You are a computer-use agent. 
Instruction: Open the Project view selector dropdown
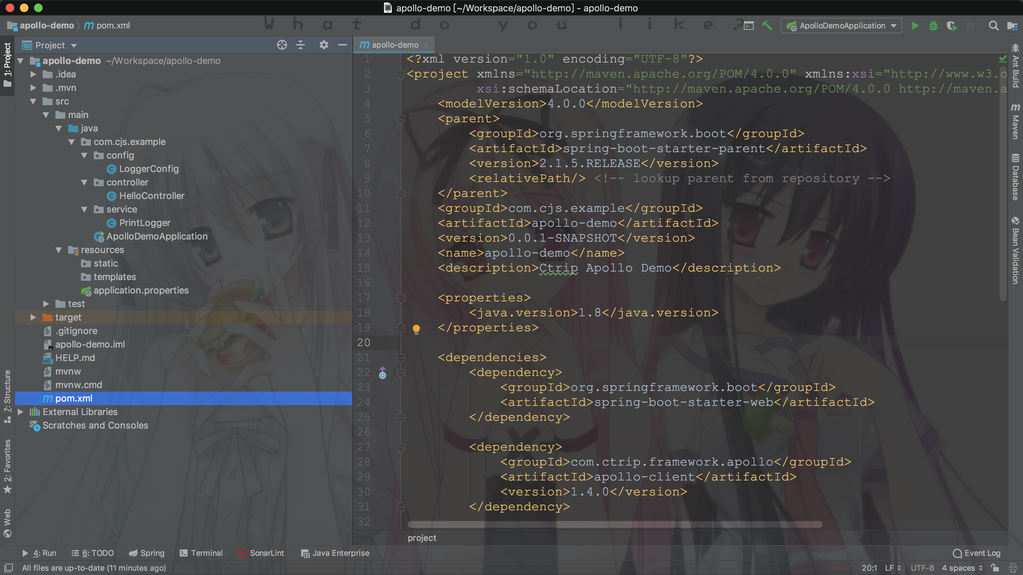(50, 45)
